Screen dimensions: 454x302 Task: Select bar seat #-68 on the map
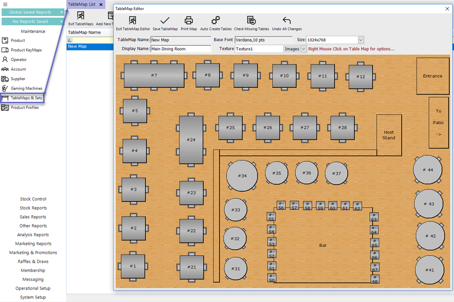375,279
